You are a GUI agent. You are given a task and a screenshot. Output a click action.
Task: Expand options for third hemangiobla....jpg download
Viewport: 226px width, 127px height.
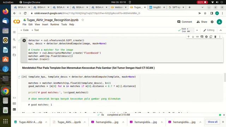200,122
